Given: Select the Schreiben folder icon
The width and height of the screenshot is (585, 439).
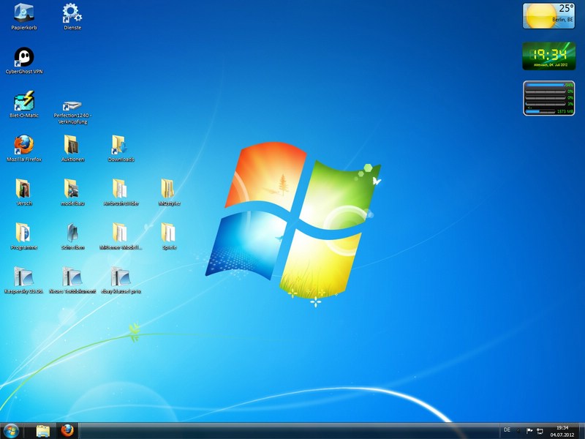Looking at the screenshot, I should point(72,236).
